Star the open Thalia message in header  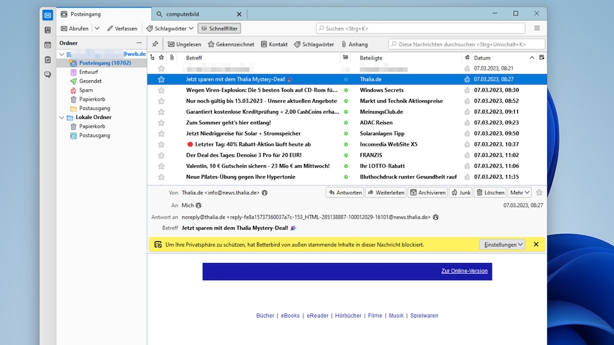(x=539, y=193)
